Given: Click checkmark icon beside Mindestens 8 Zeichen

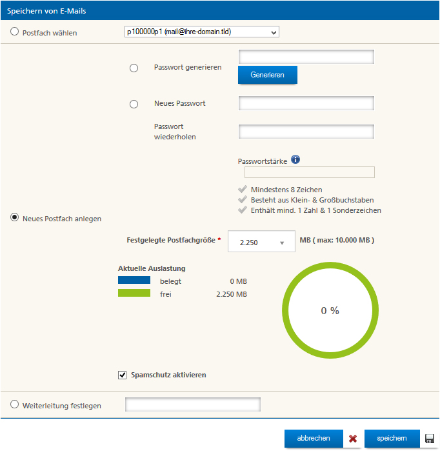Looking at the screenshot, I should (x=243, y=189).
